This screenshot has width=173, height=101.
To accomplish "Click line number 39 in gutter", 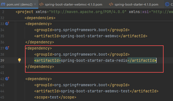I will [2, 61].
